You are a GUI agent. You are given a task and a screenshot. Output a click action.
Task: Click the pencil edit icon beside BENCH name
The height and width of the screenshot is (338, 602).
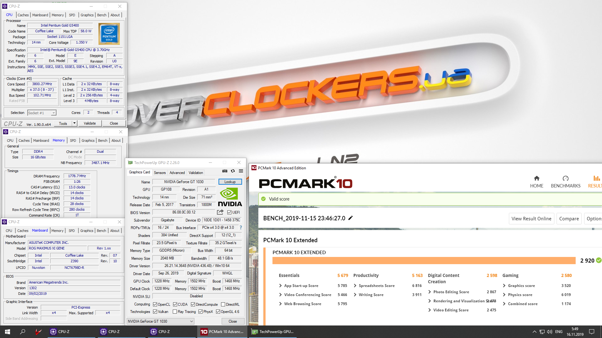point(351,218)
